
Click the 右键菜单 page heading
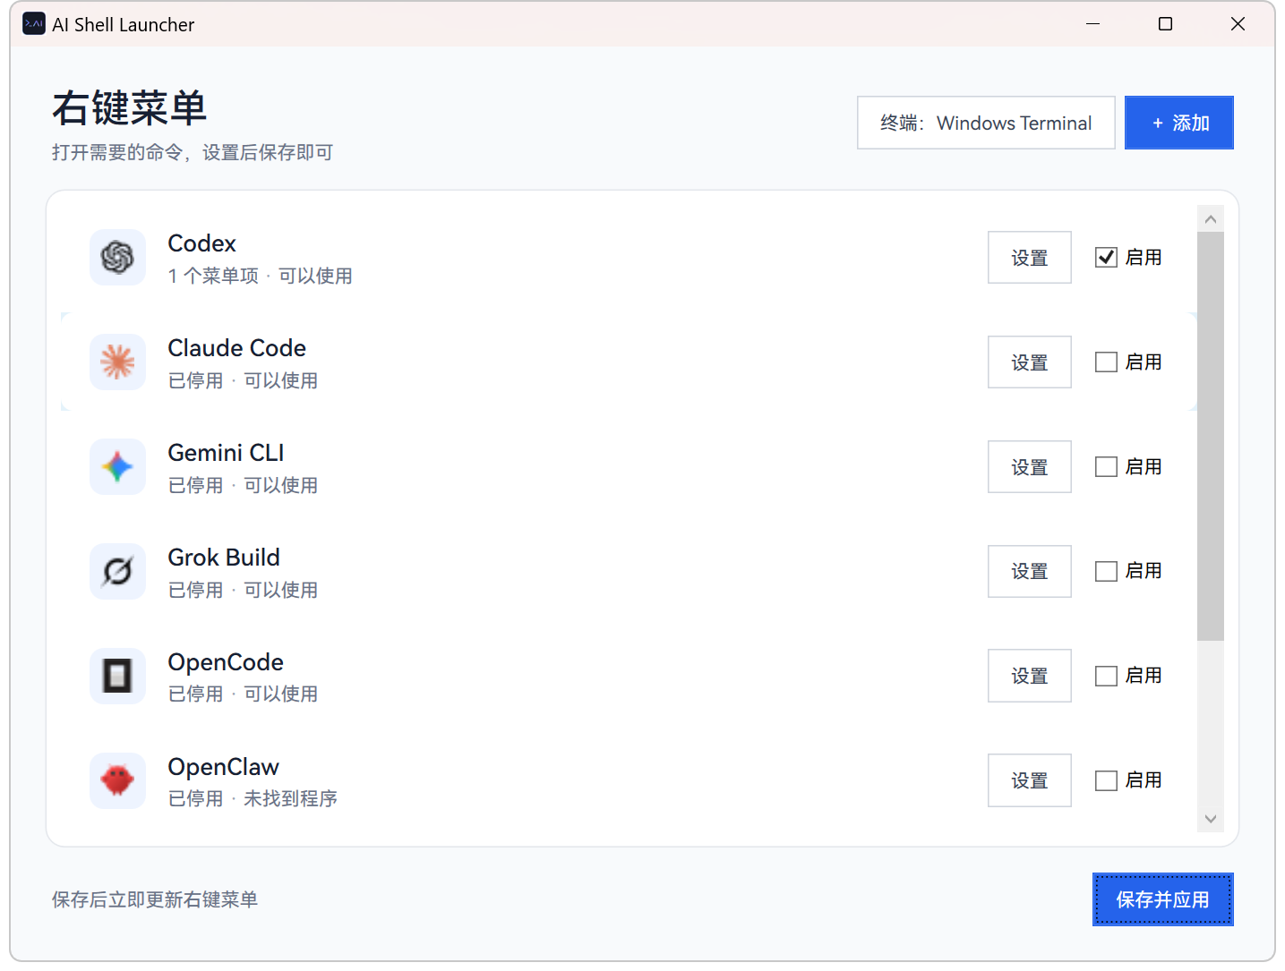[130, 108]
